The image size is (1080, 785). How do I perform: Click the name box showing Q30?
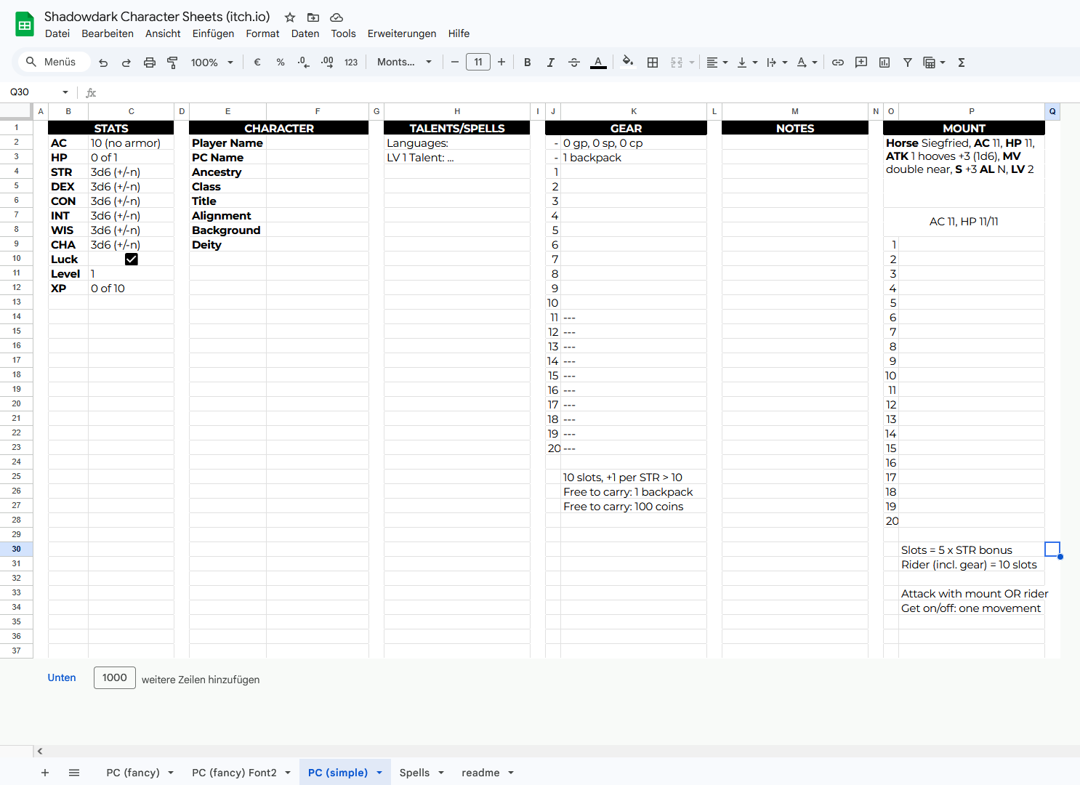coord(33,92)
